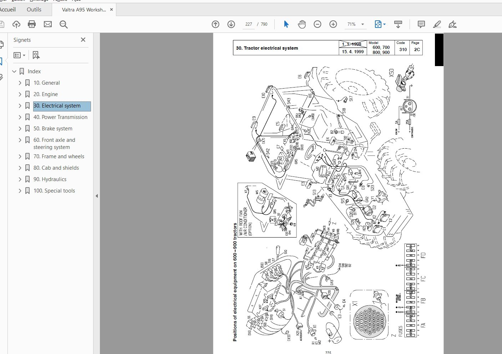
Task: Switch to the Accueil tab
Action: (7, 10)
